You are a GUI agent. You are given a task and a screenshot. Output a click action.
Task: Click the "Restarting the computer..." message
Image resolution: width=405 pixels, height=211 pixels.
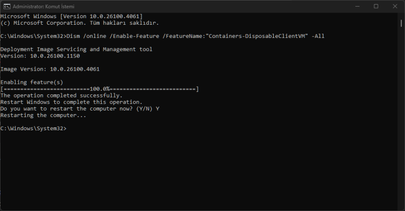point(44,115)
